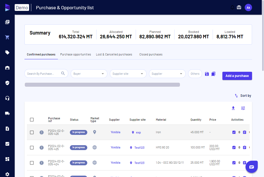Viewport: 264px width, 177px height.
Task: Open the gift box icon in header
Action: (239, 7)
